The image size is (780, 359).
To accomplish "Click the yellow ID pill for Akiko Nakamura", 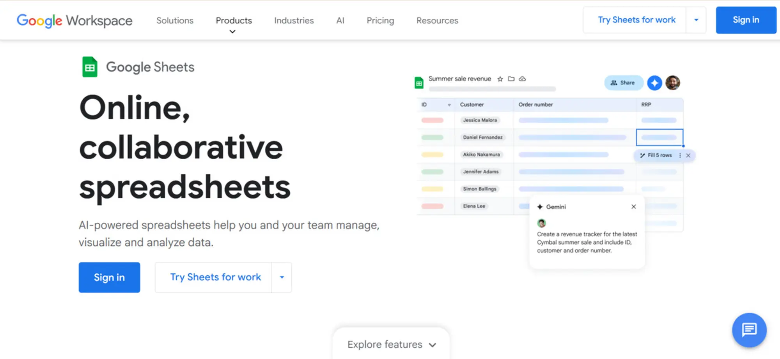I will (x=432, y=155).
